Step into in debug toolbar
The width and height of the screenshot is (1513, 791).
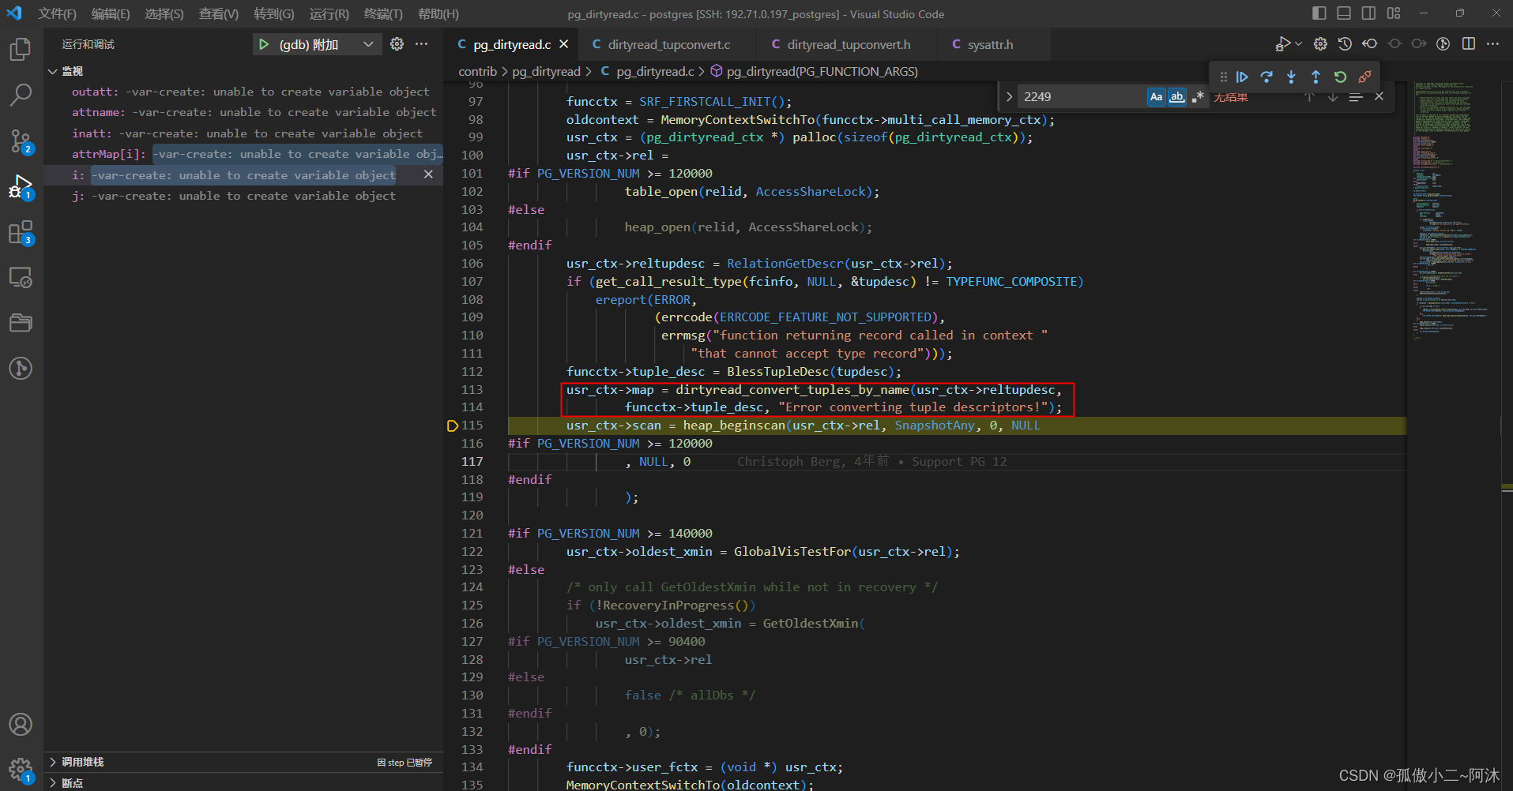tap(1291, 77)
